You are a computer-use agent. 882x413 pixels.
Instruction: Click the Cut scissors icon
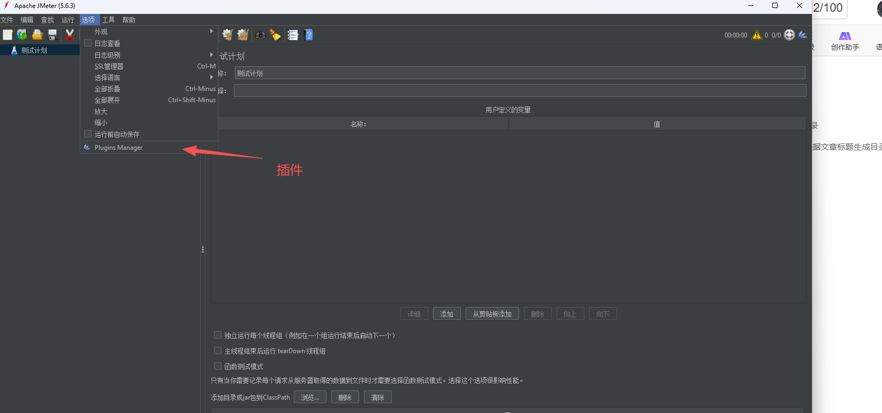point(70,35)
